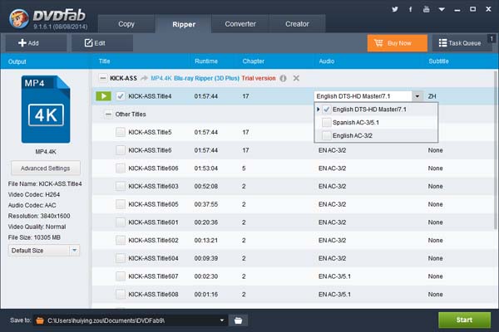Open the Save to path dropdown arrow
Screen dimensions: 499x332
(222, 320)
